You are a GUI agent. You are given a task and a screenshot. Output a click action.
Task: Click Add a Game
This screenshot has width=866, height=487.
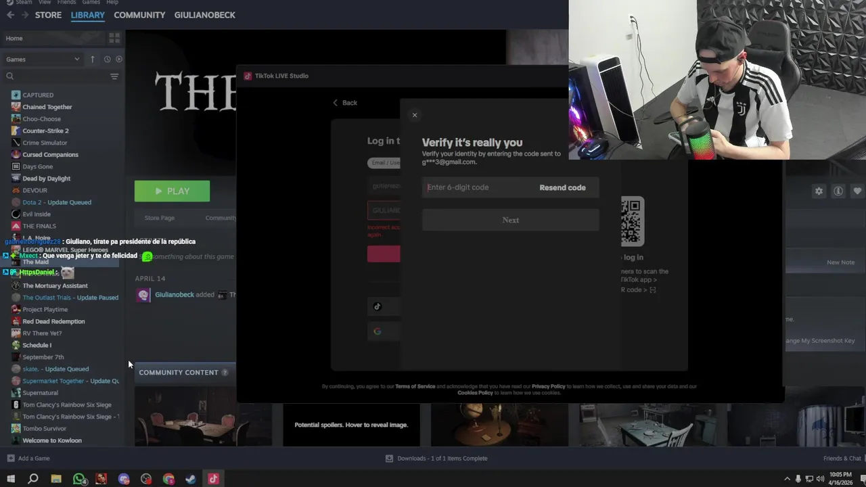click(x=28, y=459)
